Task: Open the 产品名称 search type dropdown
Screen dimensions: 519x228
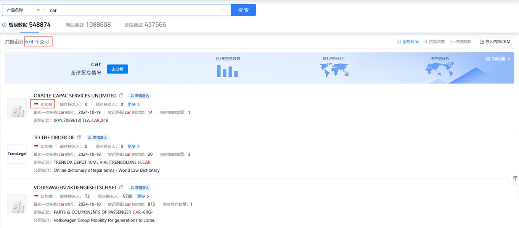Action: (23, 10)
